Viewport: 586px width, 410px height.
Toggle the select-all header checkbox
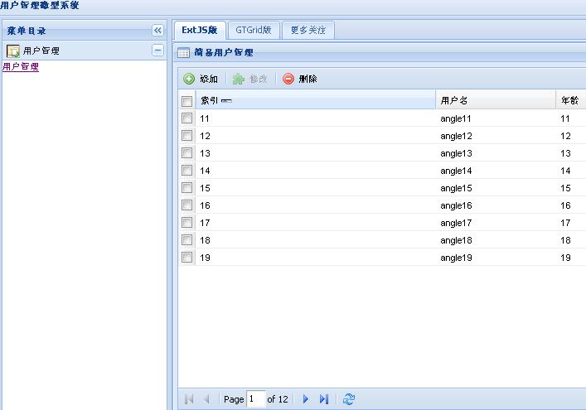click(x=187, y=101)
